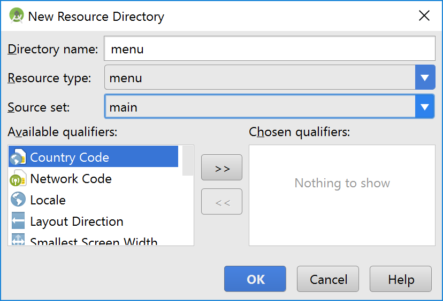Image resolution: width=443 pixels, height=301 pixels.
Task: Click the Source set combo box showing main
Action: click(270, 107)
